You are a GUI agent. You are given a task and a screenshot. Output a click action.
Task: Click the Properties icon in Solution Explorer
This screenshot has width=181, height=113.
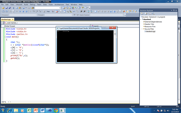tap(142, 14)
